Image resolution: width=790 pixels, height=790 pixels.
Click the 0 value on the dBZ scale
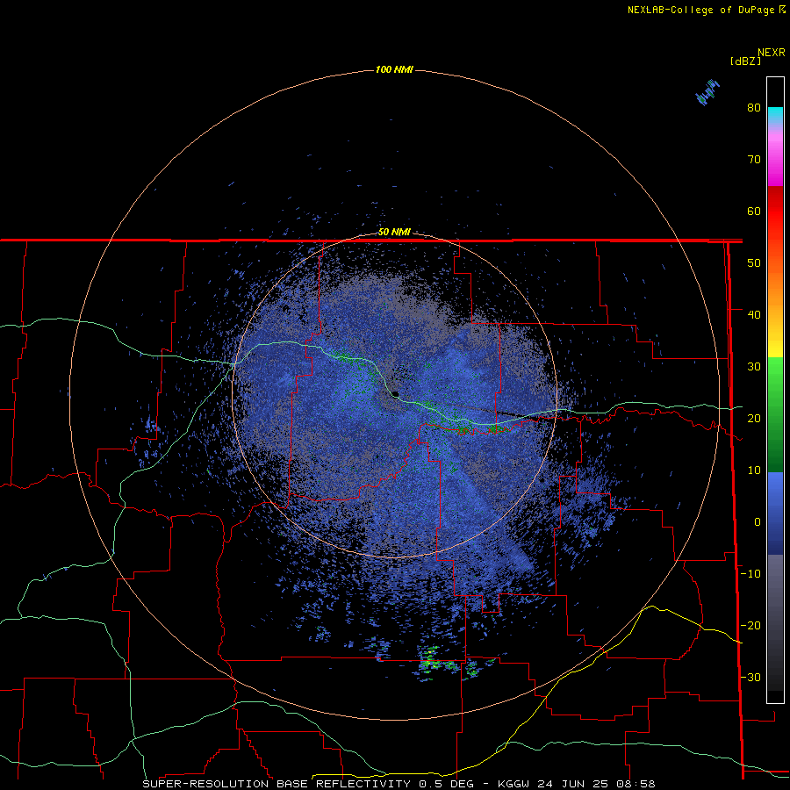point(758,522)
